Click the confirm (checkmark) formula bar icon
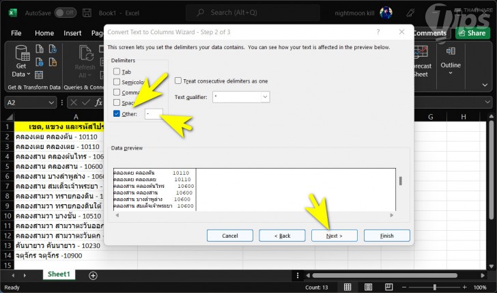 86,102
